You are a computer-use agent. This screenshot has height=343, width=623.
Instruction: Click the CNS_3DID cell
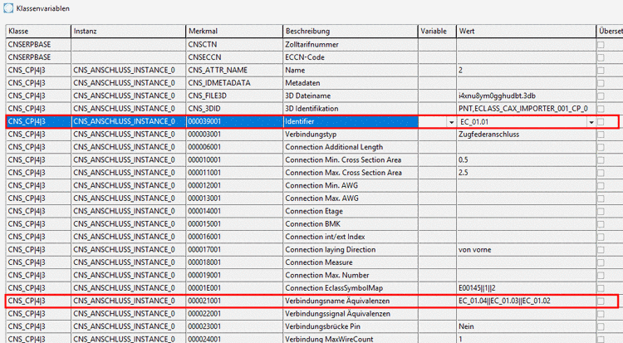(234, 109)
